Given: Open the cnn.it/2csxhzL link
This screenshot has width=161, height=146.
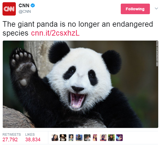Looking at the screenshot, I should coord(55,33).
